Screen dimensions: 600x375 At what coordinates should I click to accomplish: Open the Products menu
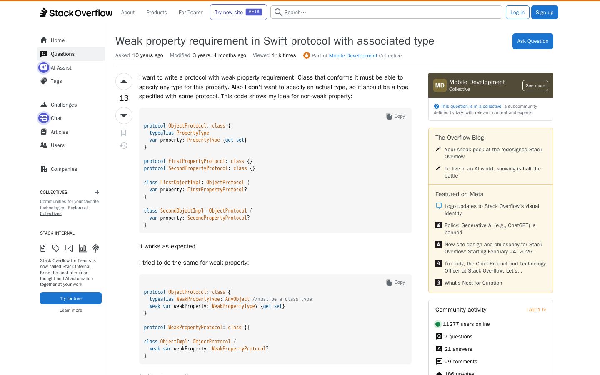tap(157, 12)
